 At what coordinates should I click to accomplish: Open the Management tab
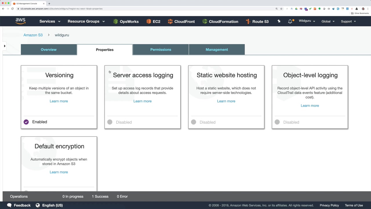217,50
